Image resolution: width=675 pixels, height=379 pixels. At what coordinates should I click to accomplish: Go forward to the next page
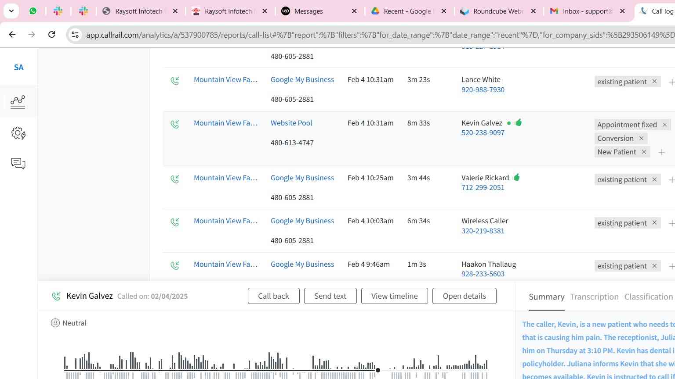[32, 34]
